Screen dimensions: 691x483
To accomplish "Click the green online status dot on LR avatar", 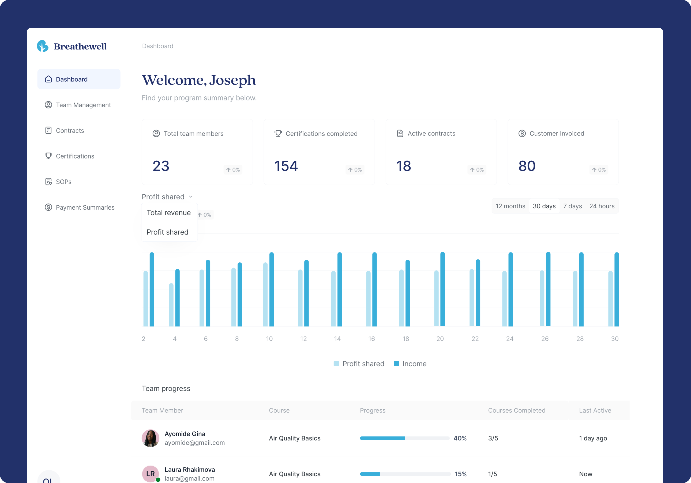I will click(158, 480).
